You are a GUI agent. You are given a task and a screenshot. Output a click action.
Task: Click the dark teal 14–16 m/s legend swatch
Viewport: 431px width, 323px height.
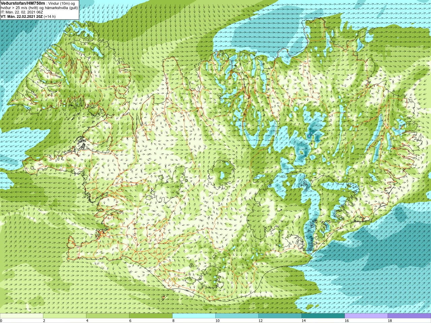click(323, 316)
